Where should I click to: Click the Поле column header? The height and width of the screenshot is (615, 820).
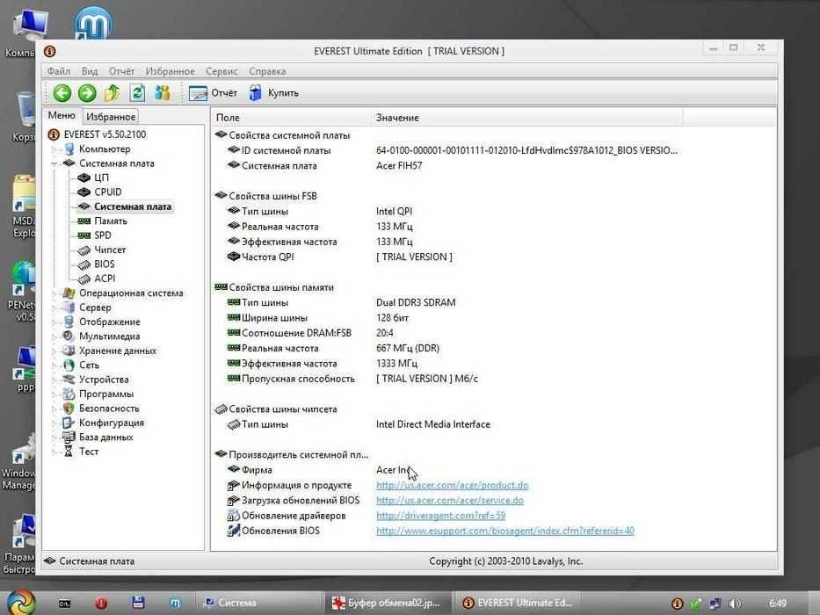291,118
